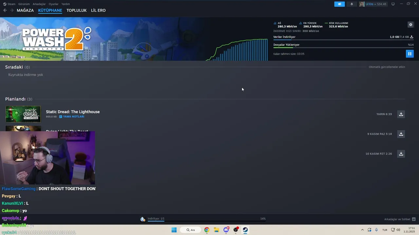
Task: Open the Görünüm menu
Action: pyautogui.click(x=24, y=4)
